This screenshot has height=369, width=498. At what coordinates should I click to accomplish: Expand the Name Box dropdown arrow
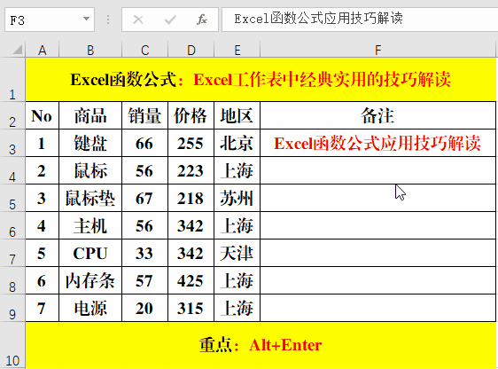click(86, 19)
